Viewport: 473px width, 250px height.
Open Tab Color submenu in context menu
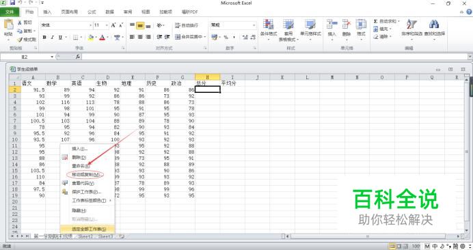[x=87, y=201]
